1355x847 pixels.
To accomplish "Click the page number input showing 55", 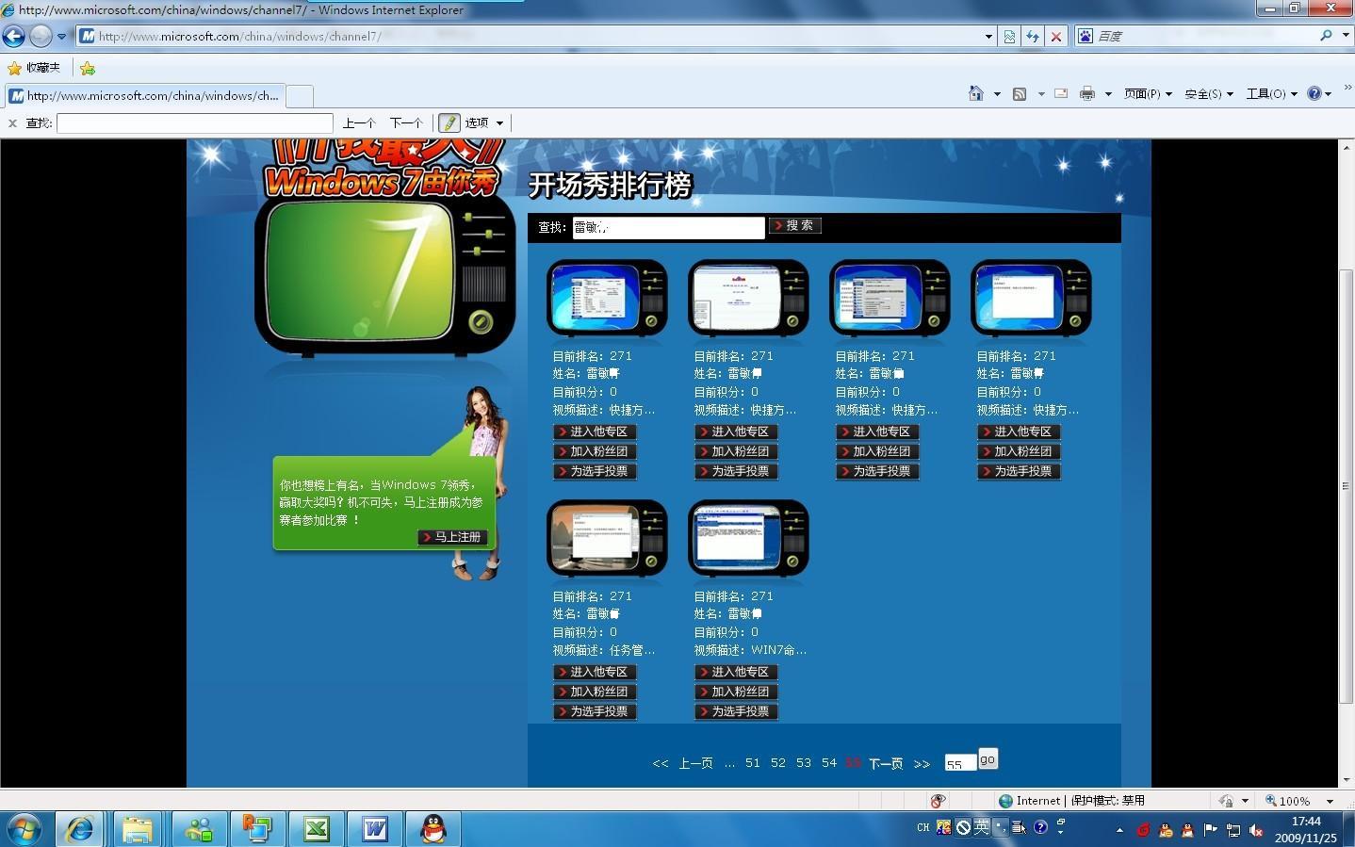I will pyautogui.click(x=958, y=761).
